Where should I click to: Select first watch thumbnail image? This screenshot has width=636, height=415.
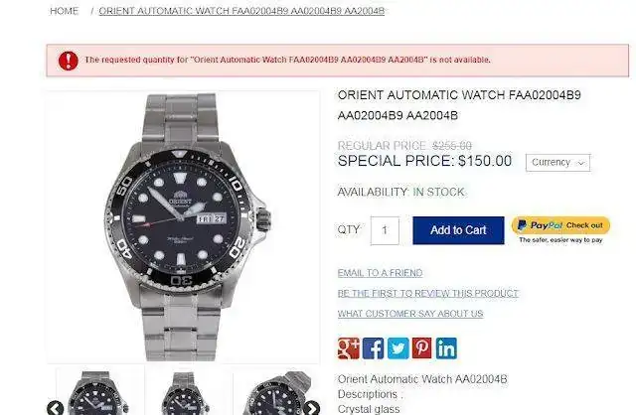99,391
